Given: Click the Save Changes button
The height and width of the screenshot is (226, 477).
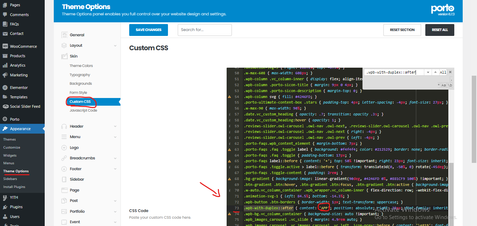Looking at the screenshot, I should tap(148, 30).
